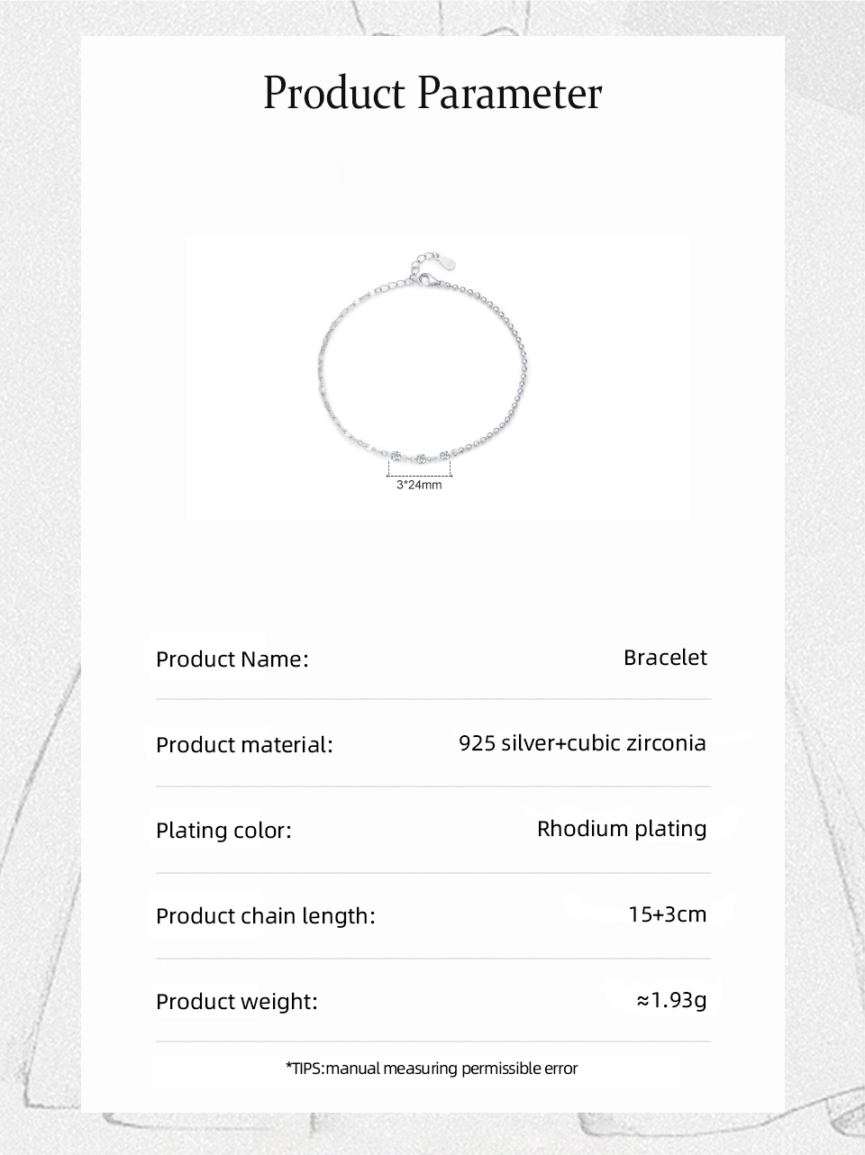
Task: Select the Bracelet value text
Action: coord(665,658)
